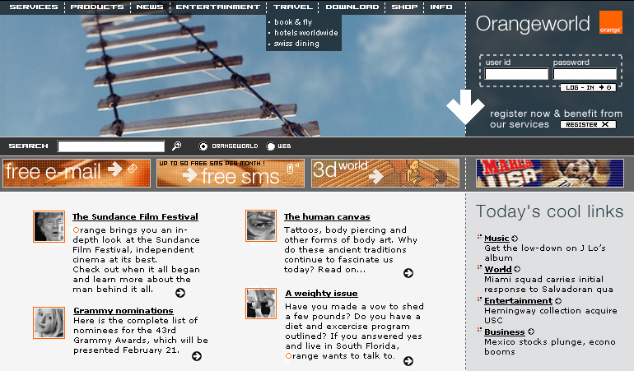Screen dimensions: 634x371
Task: Choose book & fly from Travel submenu
Action: (x=293, y=22)
